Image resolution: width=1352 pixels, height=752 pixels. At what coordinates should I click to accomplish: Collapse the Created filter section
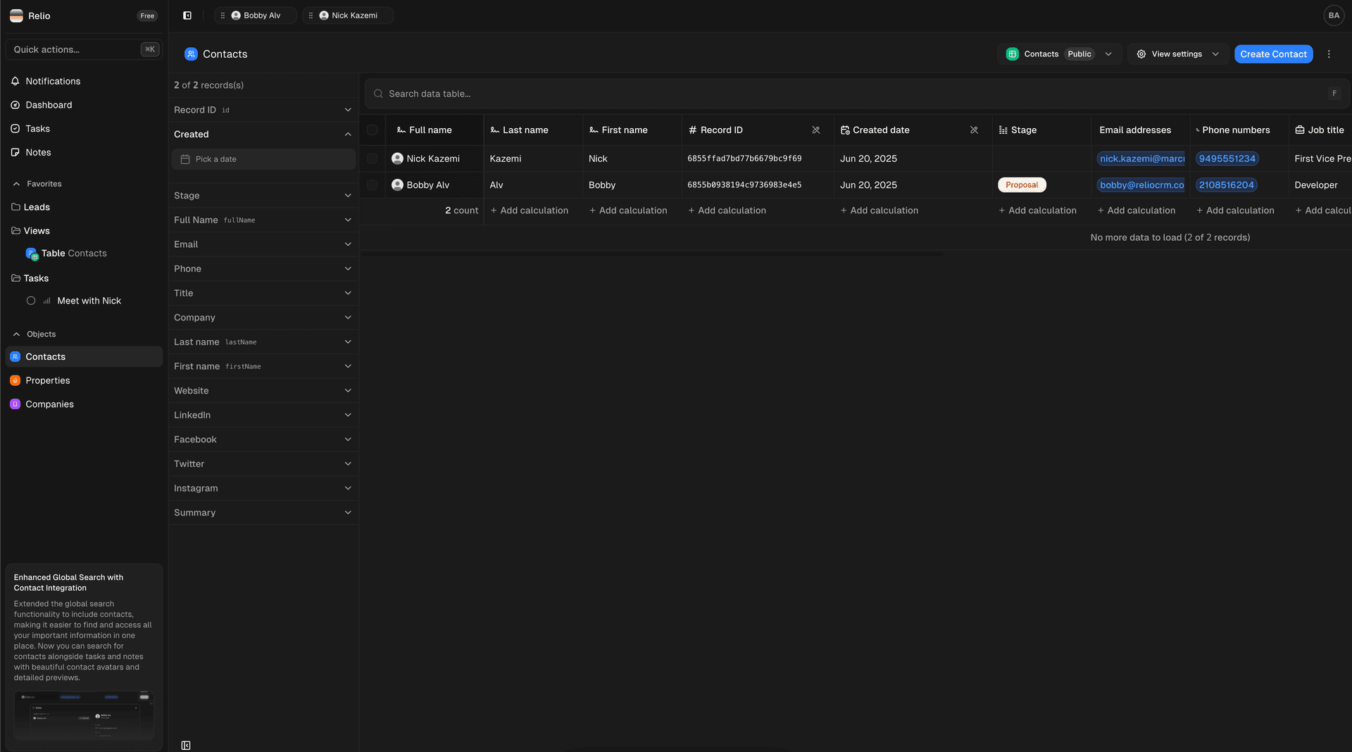pos(347,134)
